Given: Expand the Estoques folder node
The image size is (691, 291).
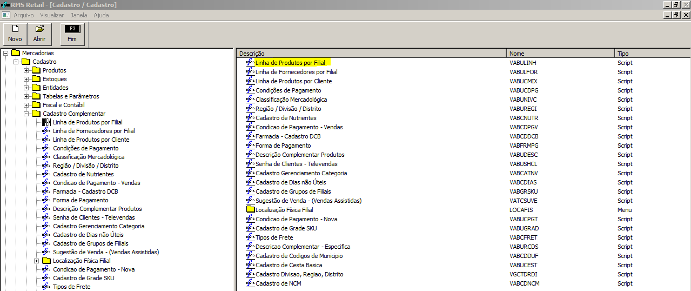Looking at the screenshot, I should tap(26, 79).
